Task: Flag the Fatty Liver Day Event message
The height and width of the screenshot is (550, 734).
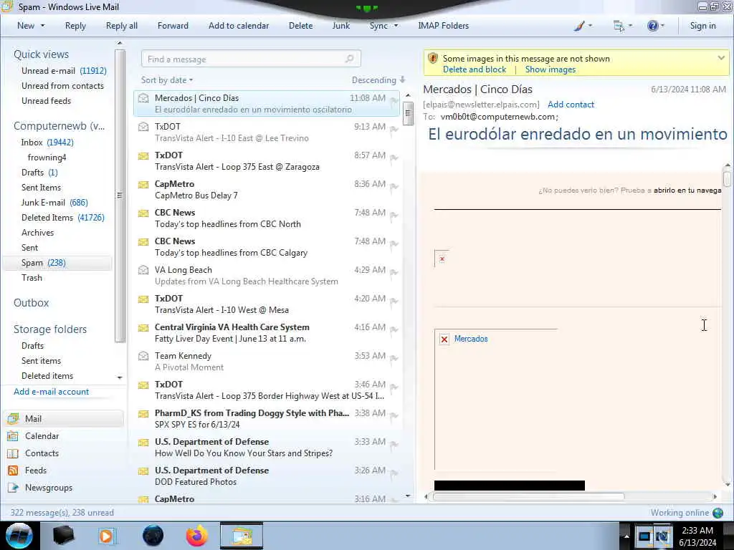Action: pyautogui.click(x=394, y=329)
